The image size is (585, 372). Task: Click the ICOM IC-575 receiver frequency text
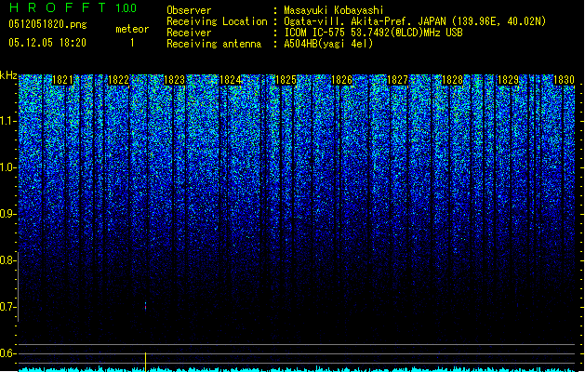[373, 33]
